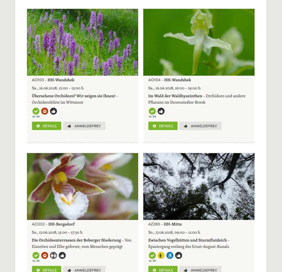282x272 pixels.
Task: Click the yellow walking person icon under AZ280
Action: (161, 255)
